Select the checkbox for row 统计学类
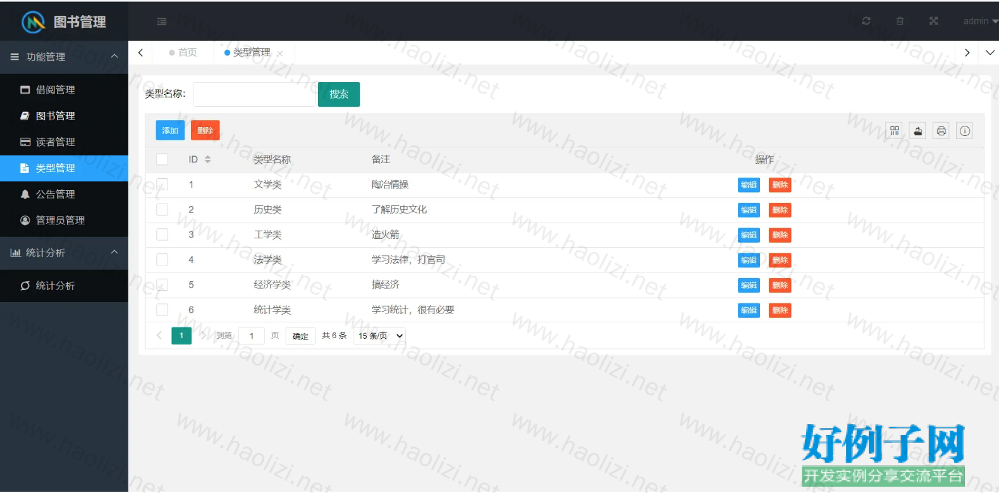The height and width of the screenshot is (493, 999). (162, 310)
